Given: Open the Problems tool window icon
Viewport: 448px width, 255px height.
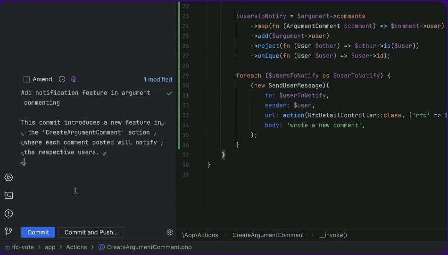Looking at the screenshot, I should [x=8, y=213].
